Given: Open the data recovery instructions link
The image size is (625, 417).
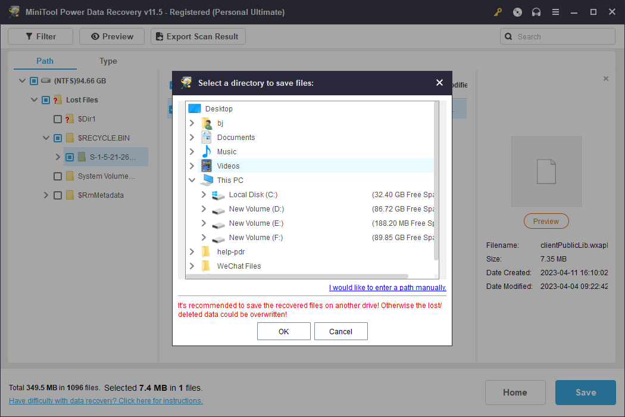Looking at the screenshot, I should (x=105, y=401).
